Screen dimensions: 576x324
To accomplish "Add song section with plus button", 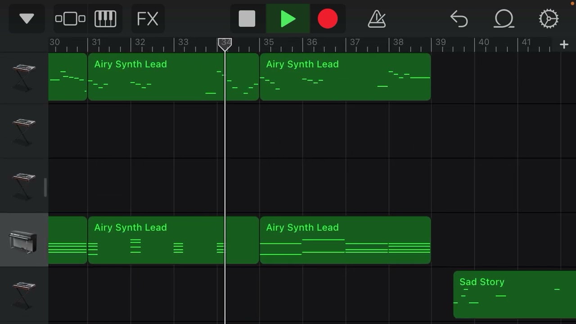I will tap(564, 44).
